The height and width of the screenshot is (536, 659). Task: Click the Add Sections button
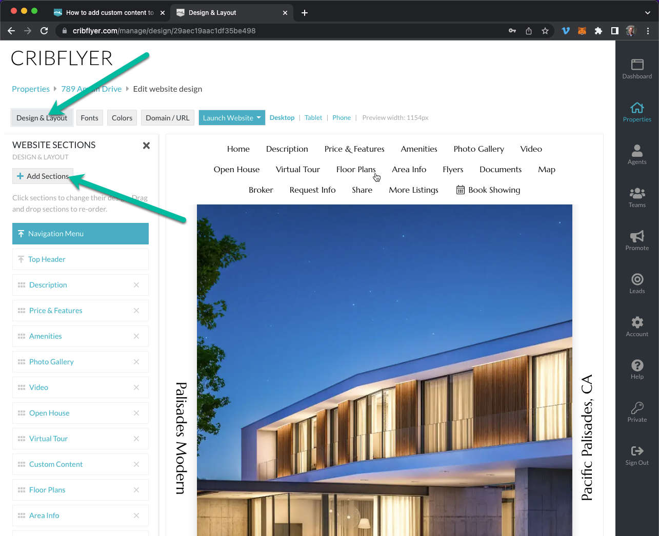43,176
